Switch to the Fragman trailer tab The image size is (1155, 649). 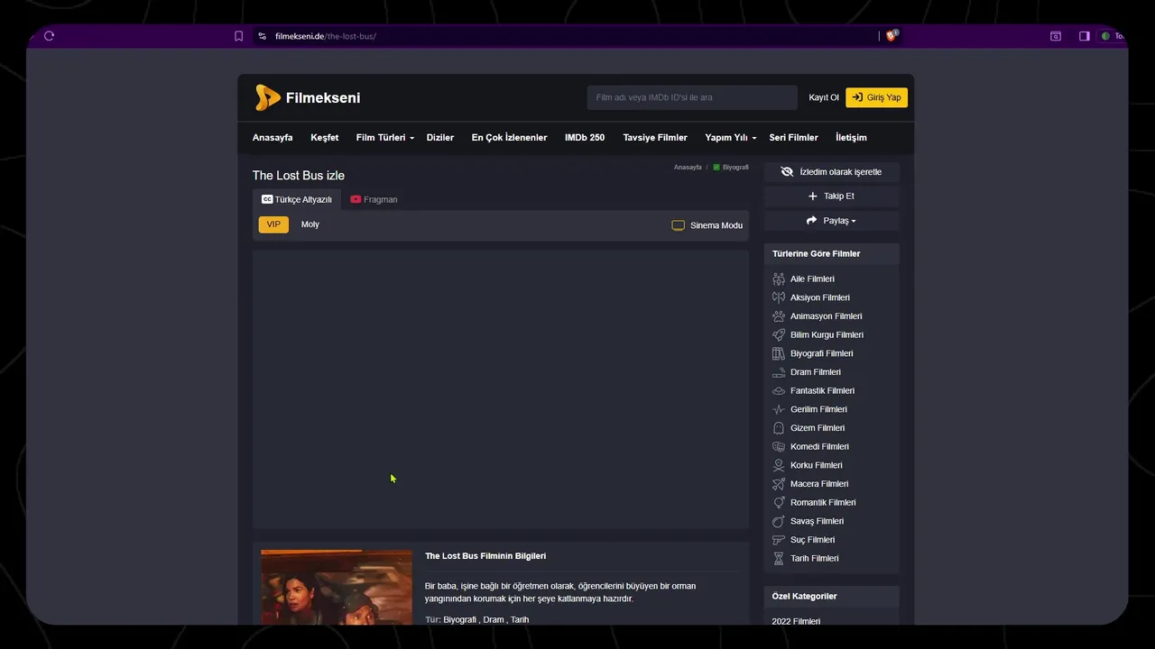[374, 199]
